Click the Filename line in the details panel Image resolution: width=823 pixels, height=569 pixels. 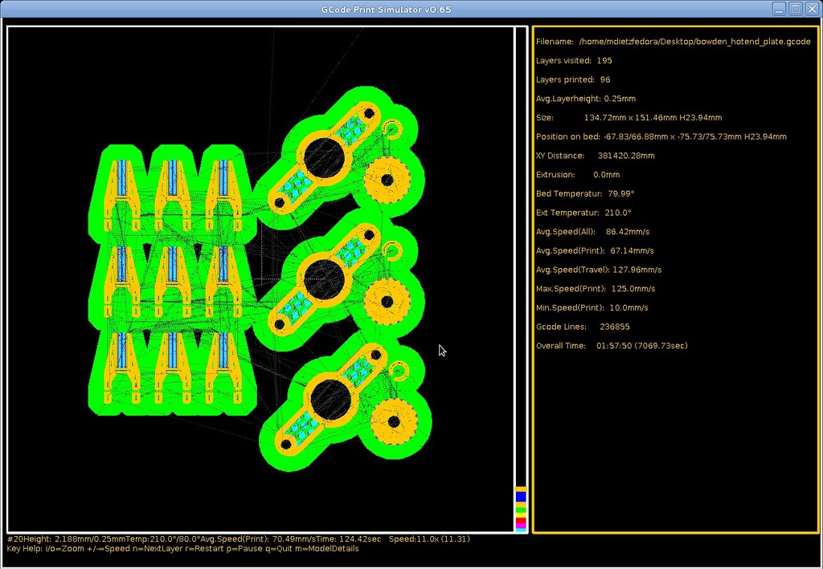pos(674,41)
